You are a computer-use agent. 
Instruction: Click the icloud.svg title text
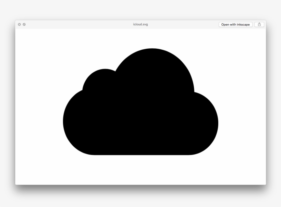(x=140, y=24)
